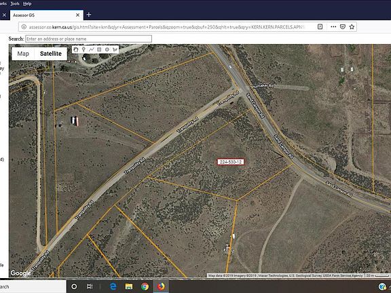Select the polyline drawing tool
The height and width of the screenshot is (293, 391).
coord(91,50)
